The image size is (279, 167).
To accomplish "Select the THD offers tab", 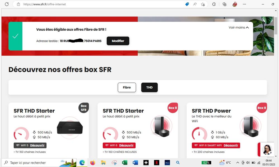I will click(149, 87).
